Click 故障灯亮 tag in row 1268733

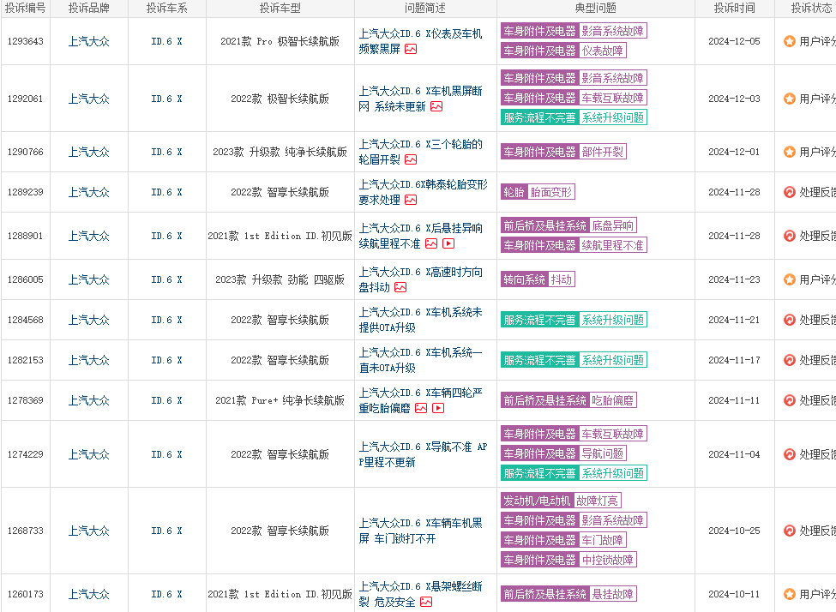coord(597,501)
